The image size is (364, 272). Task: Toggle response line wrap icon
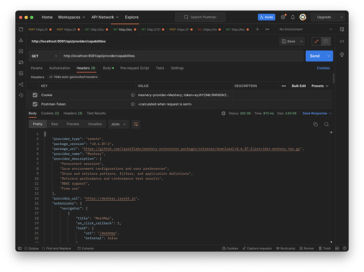coord(136,125)
